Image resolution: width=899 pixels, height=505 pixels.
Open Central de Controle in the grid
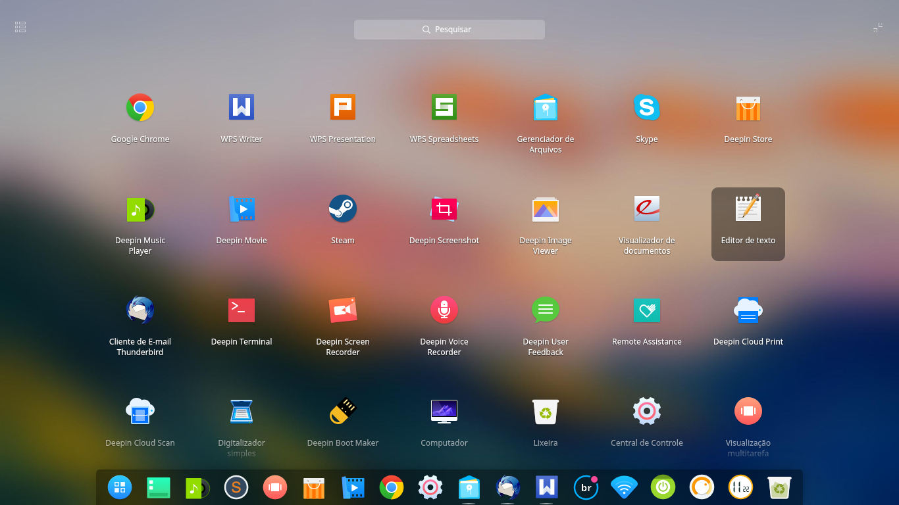click(x=647, y=411)
